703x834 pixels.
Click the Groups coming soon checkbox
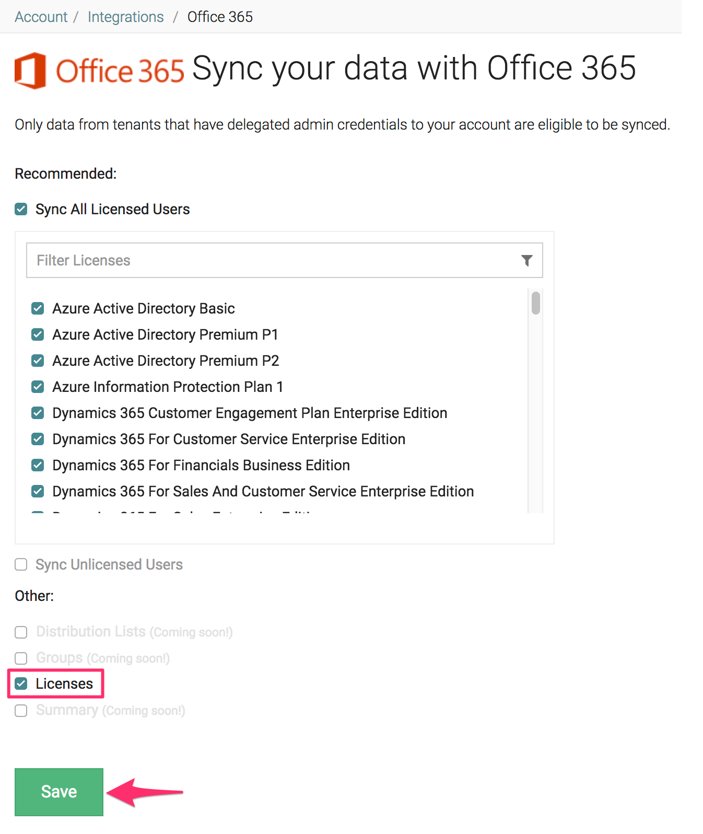pyautogui.click(x=21, y=658)
